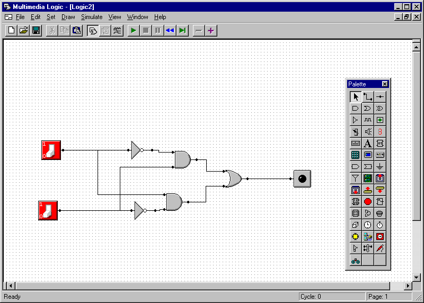
Task: Choose the 7-segment display palette icon
Action: 379,131
